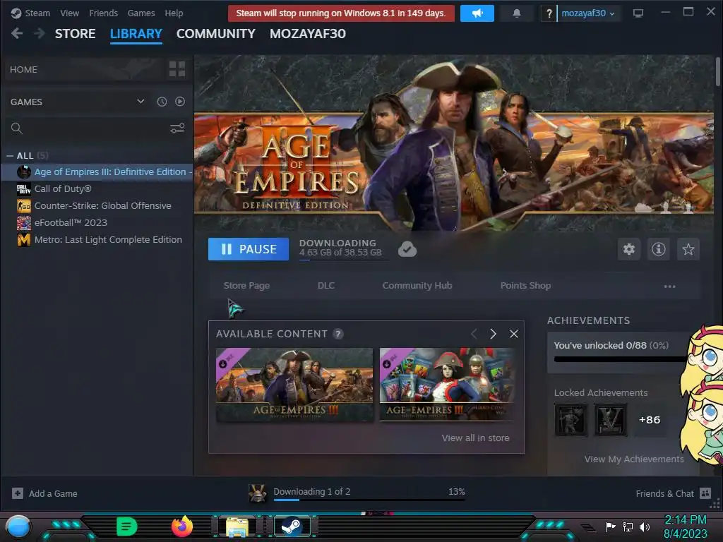Open the LIBRARY tab
723x542 pixels.
point(136,34)
